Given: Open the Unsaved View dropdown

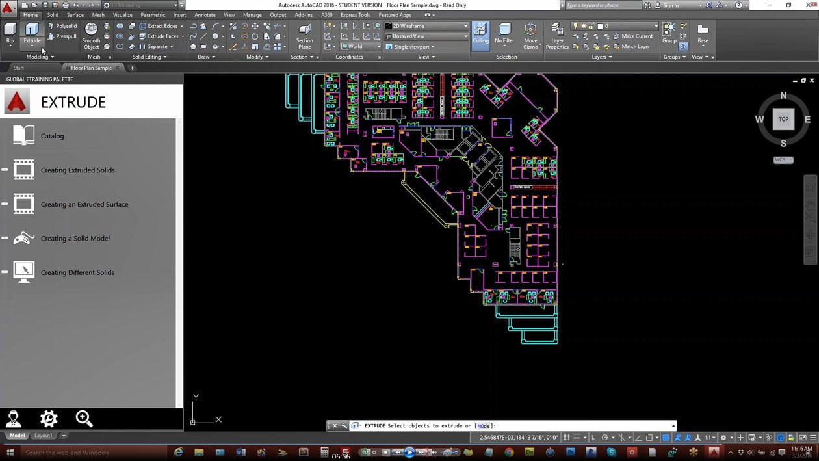Looking at the screenshot, I should (x=426, y=36).
